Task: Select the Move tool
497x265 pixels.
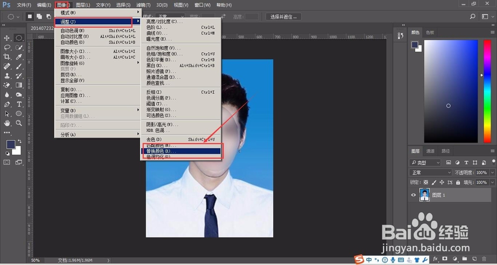Action: click(6, 38)
